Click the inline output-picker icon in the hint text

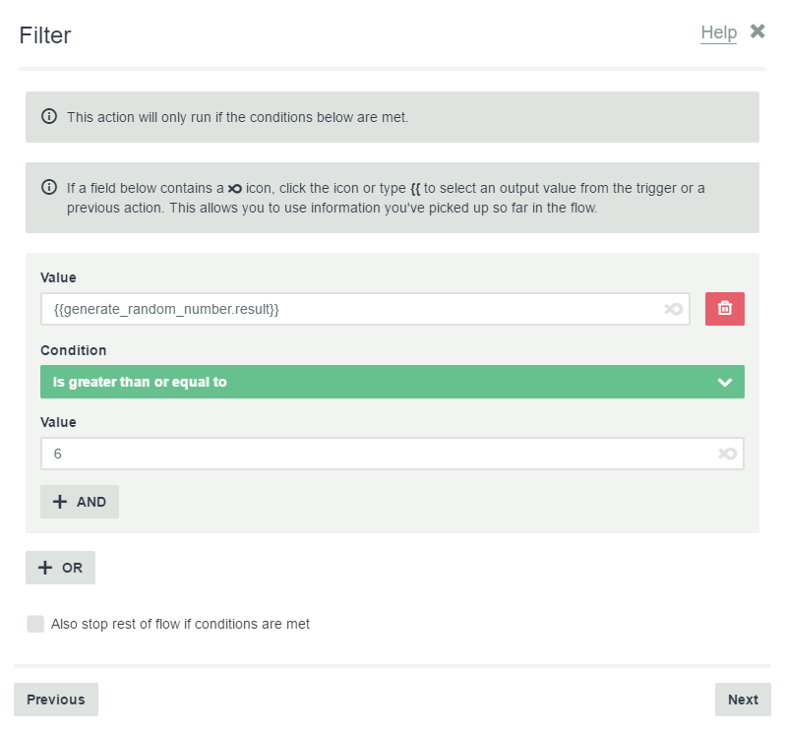(x=235, y=189)
